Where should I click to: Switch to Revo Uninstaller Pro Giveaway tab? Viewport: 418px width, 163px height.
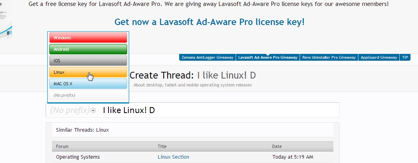coord(329,58)
